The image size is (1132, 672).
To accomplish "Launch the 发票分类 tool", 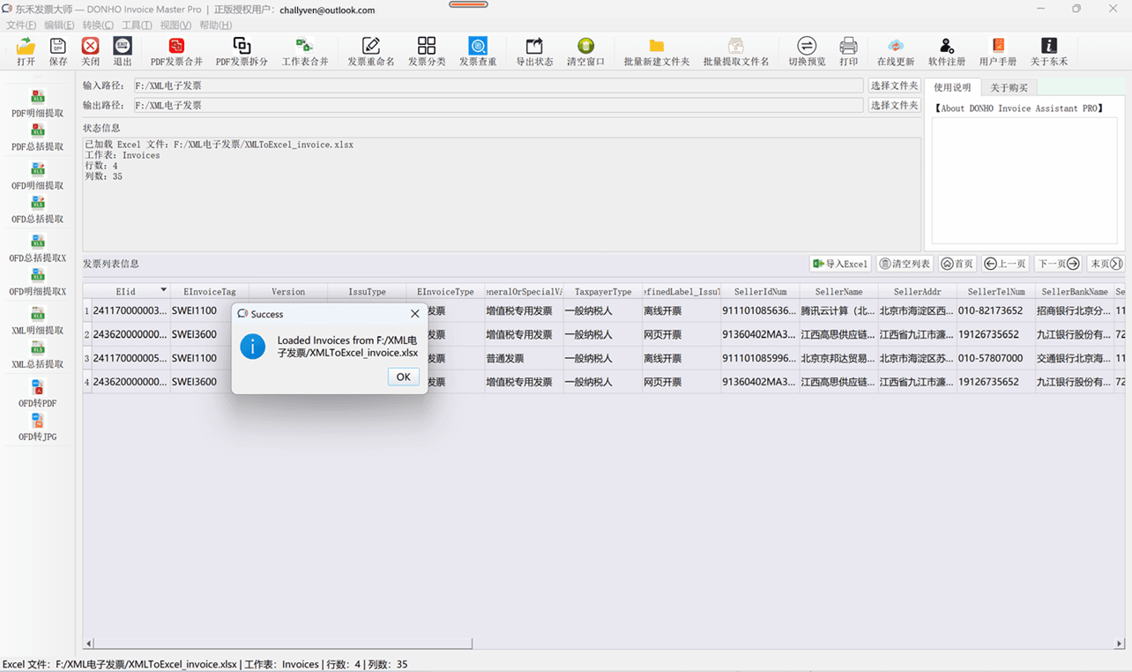I will tap(427, 51).
